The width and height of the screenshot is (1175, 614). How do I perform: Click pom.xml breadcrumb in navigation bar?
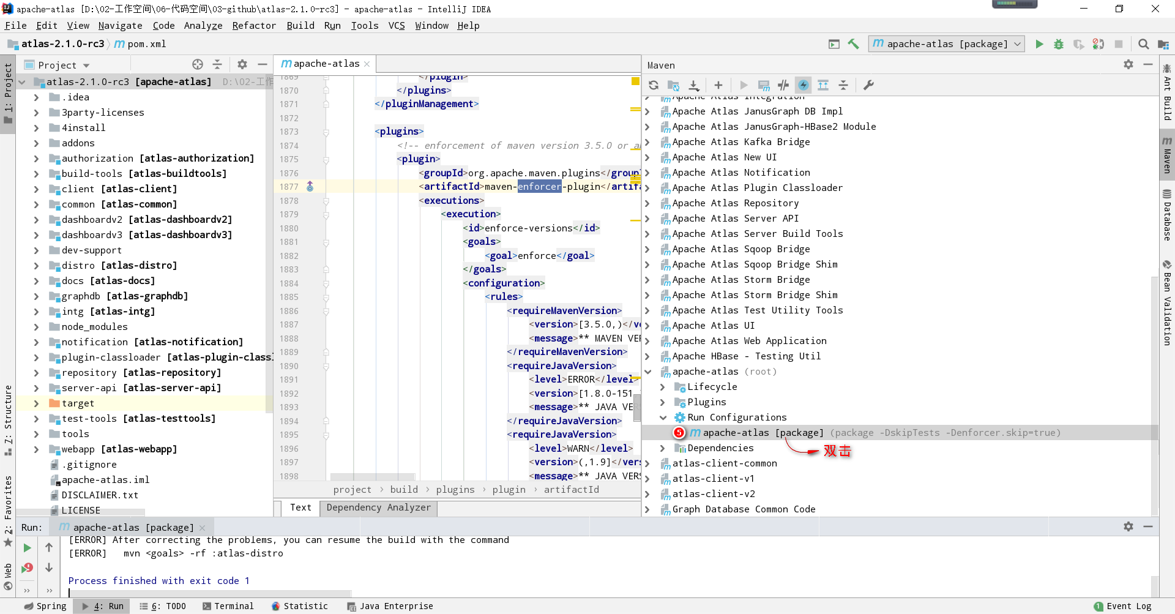[x=141, y=44]
